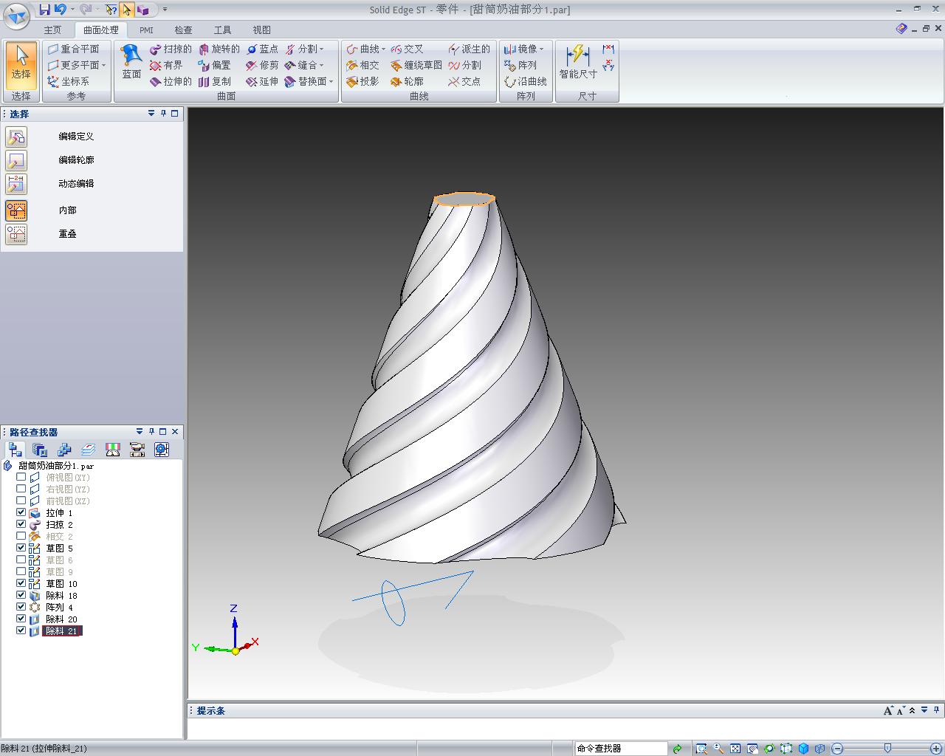
Task: Click the 修剪 trim surface tool
Action: click(262, 65)
